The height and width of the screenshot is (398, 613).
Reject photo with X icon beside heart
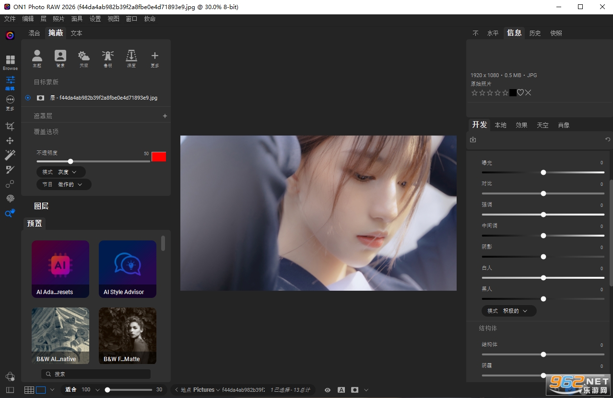tap(528, 92)
